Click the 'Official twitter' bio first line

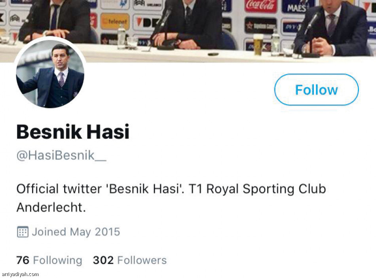[171, 189]
